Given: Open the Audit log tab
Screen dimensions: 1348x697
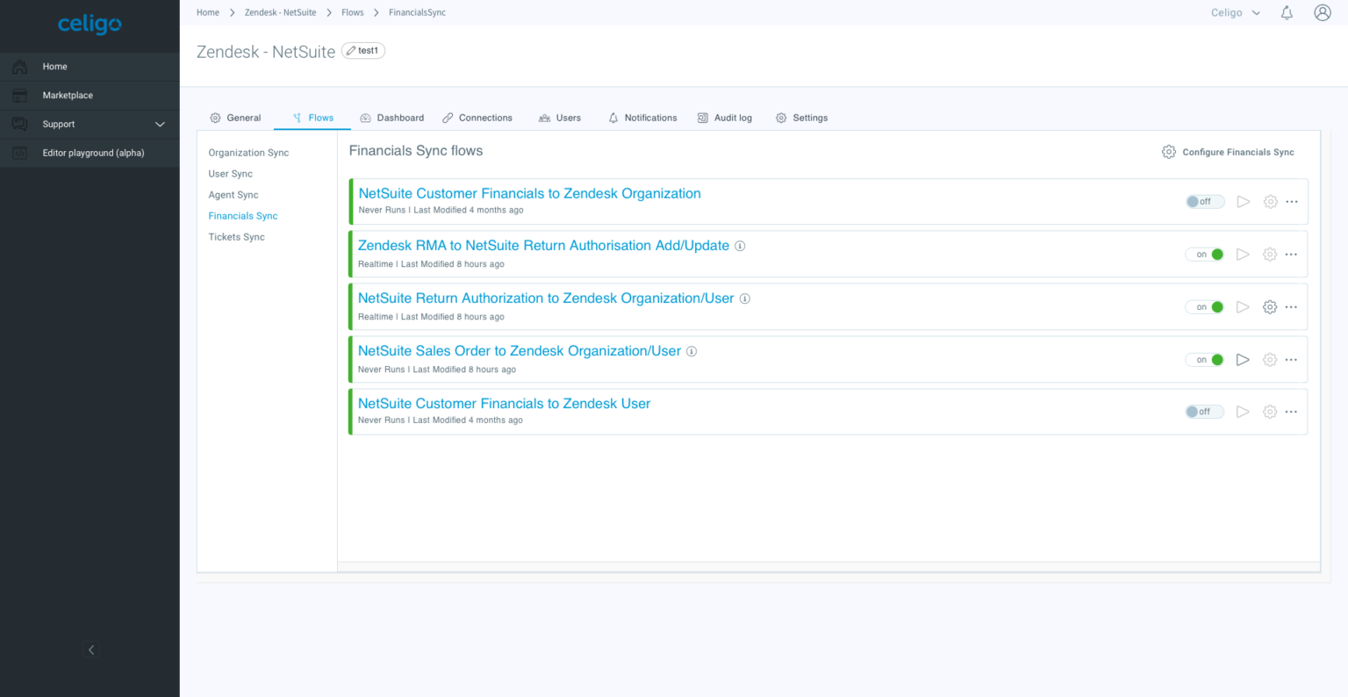Looking at the screenshot, I should pos(725,118).
